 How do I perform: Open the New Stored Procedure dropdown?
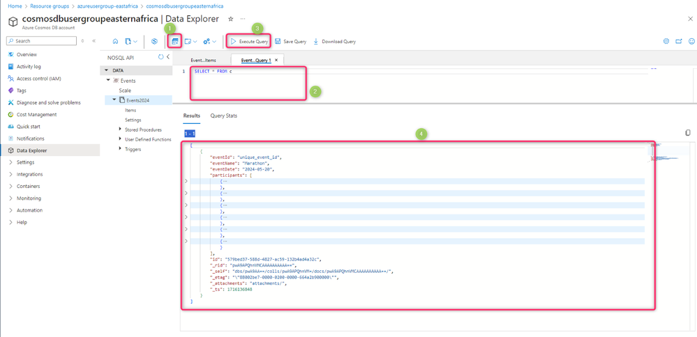(x=210, y=41)
